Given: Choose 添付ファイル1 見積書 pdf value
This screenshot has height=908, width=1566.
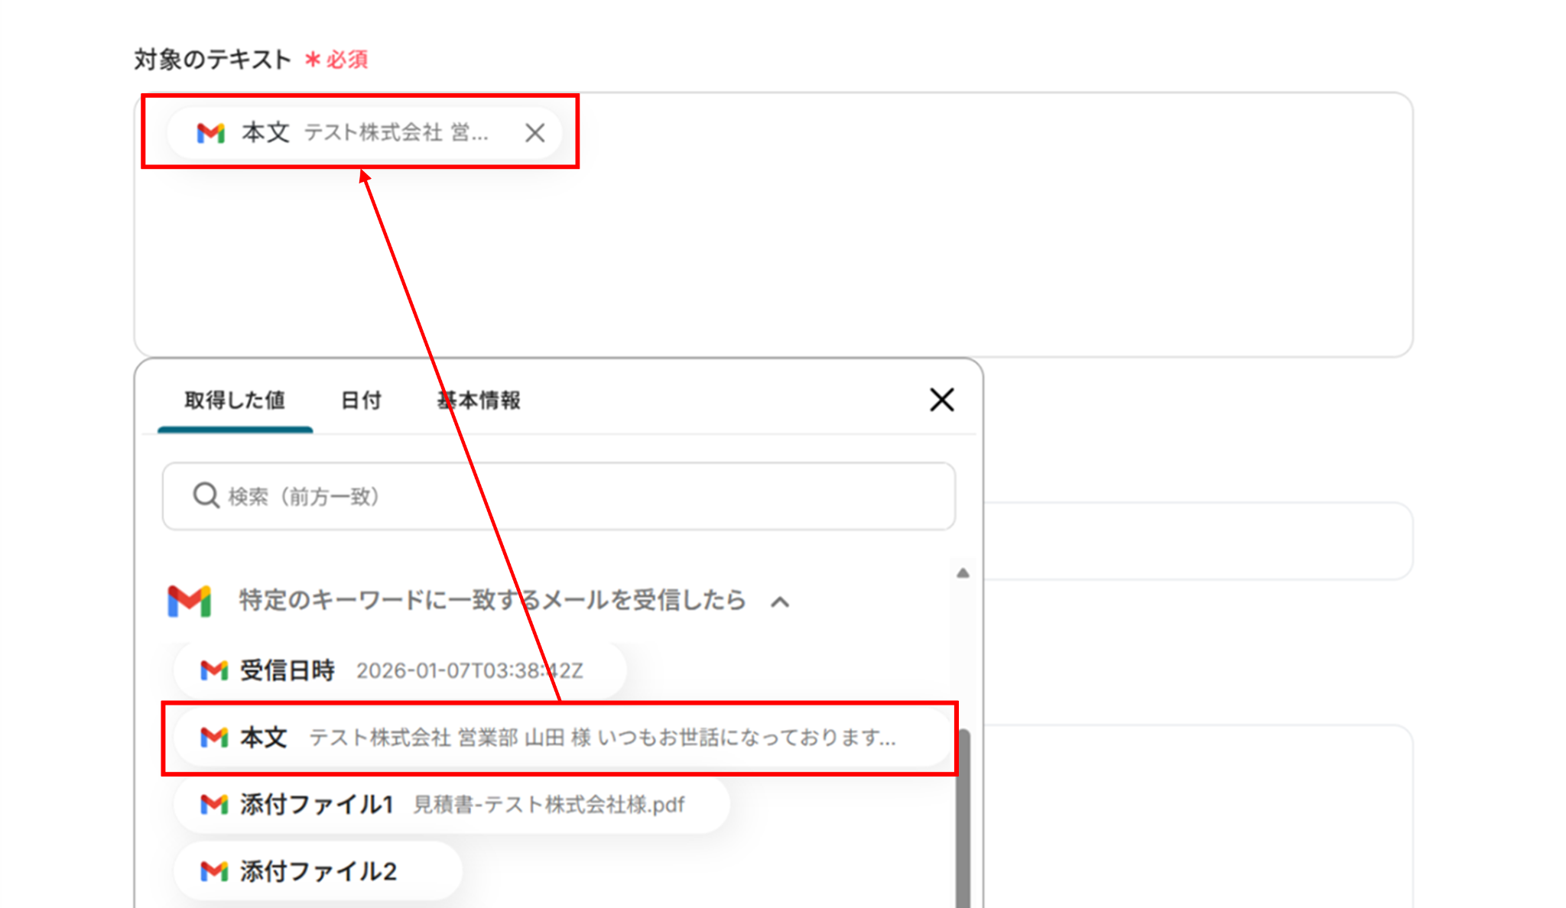Looking at the screenshot, I should coord(451,804).
